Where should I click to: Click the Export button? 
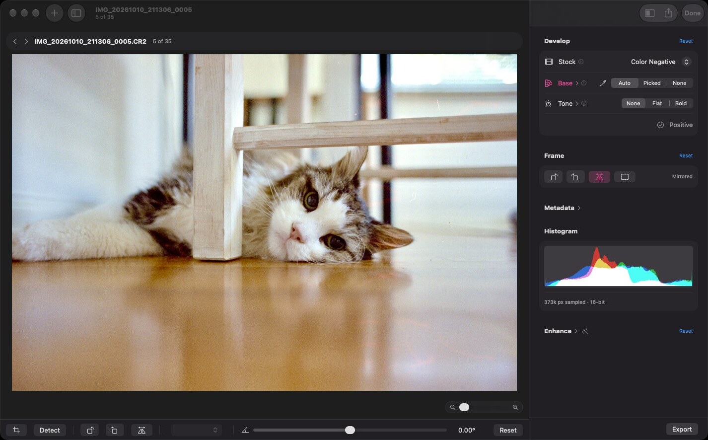point(682,429)
